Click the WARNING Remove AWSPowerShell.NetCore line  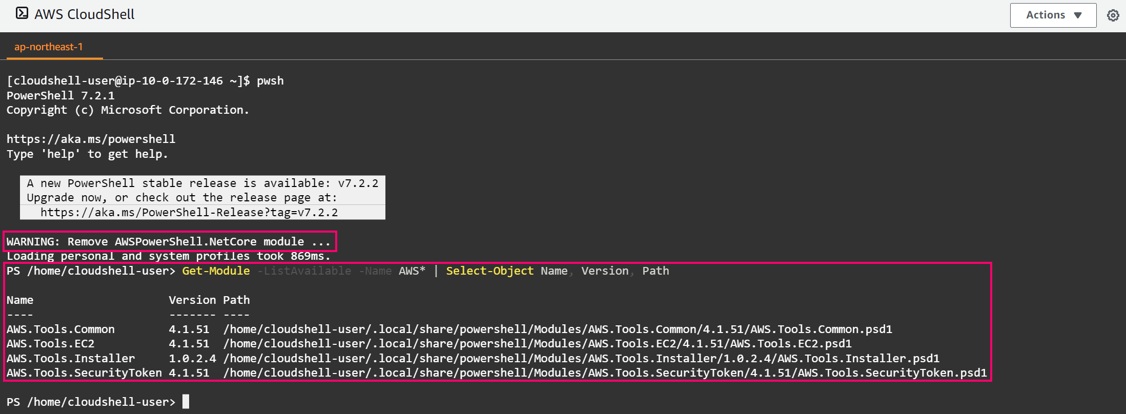pyautogui.click(x=169, y=242)
